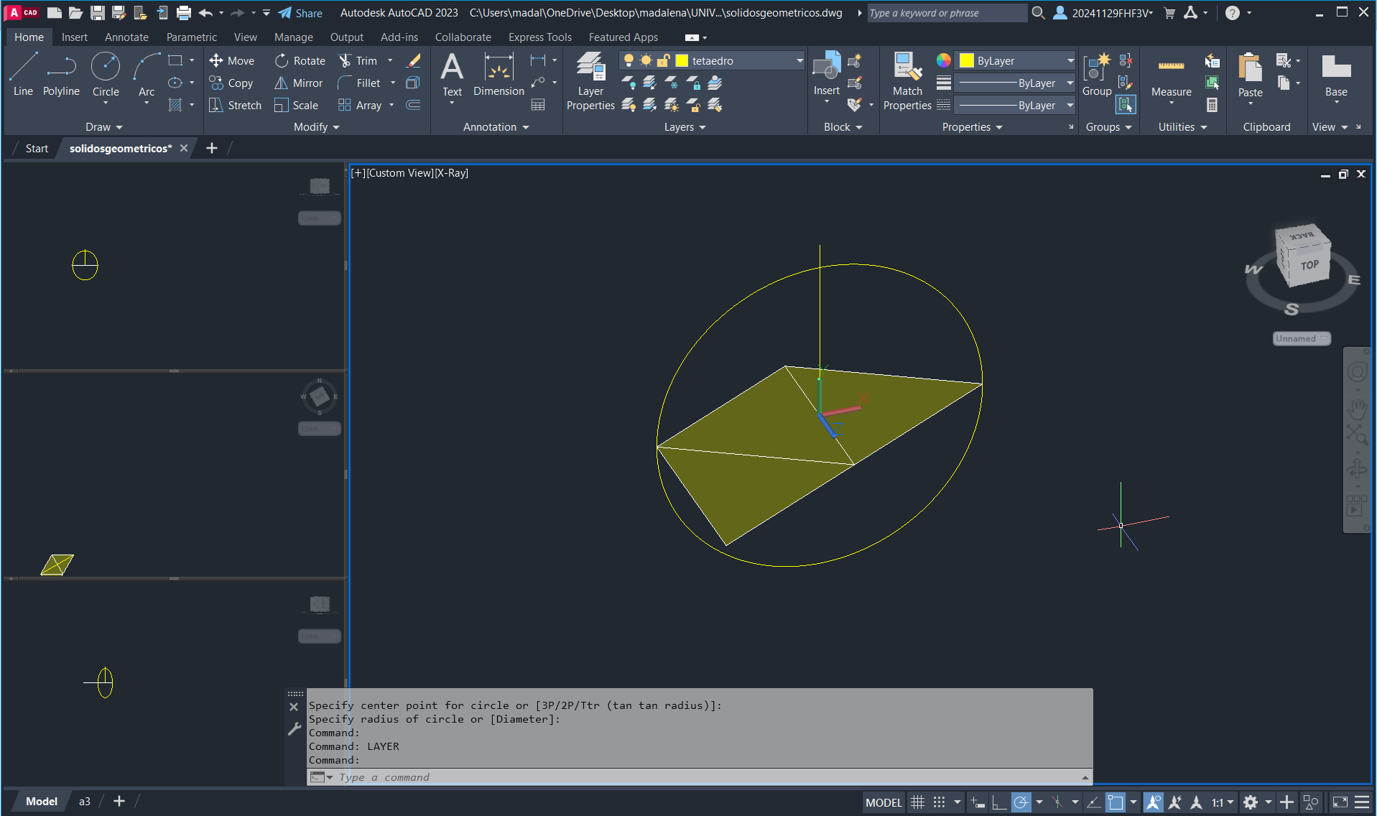Click the command line input field

[x=704, y=777]
